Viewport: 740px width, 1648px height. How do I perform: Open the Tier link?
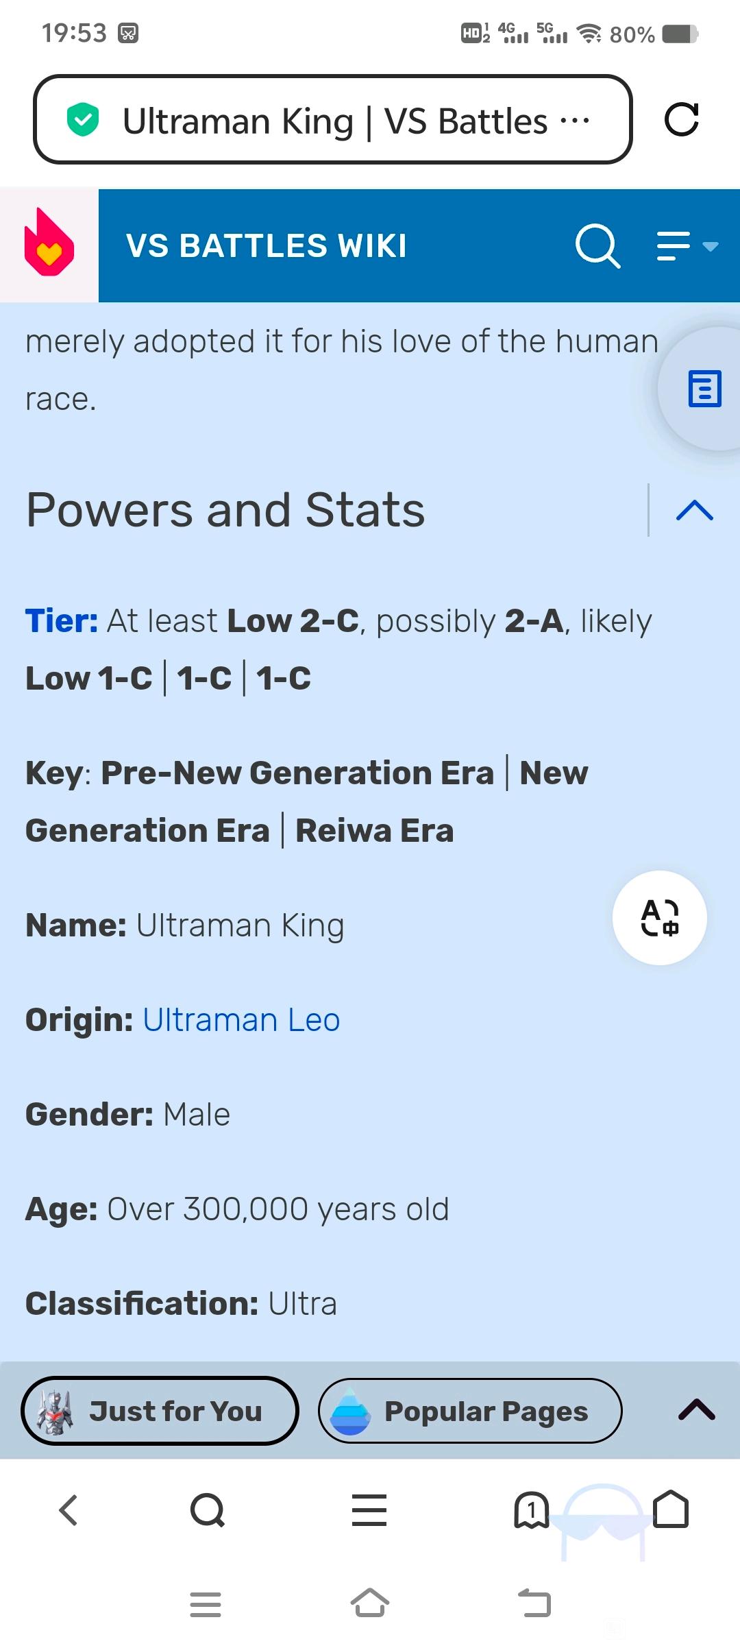point(62,621)
